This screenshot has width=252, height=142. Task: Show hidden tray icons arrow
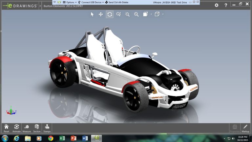pos(224,138)
